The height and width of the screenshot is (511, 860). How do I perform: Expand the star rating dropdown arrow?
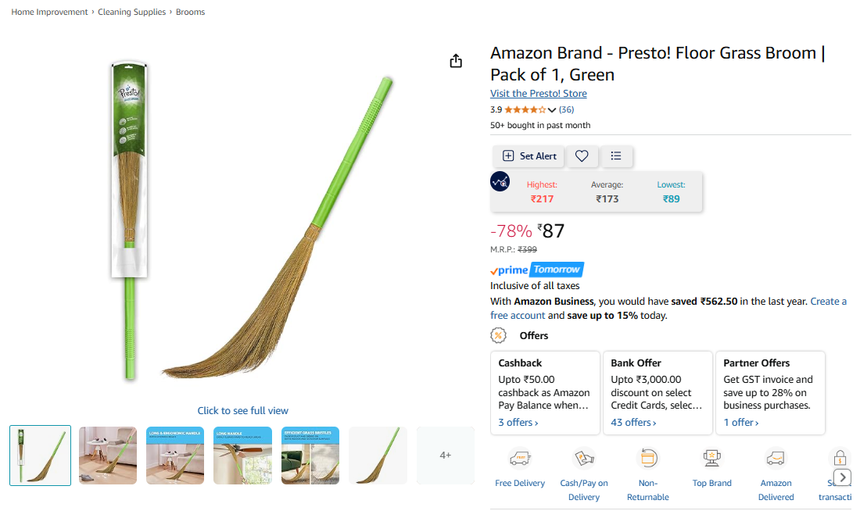tap(552, 110)
